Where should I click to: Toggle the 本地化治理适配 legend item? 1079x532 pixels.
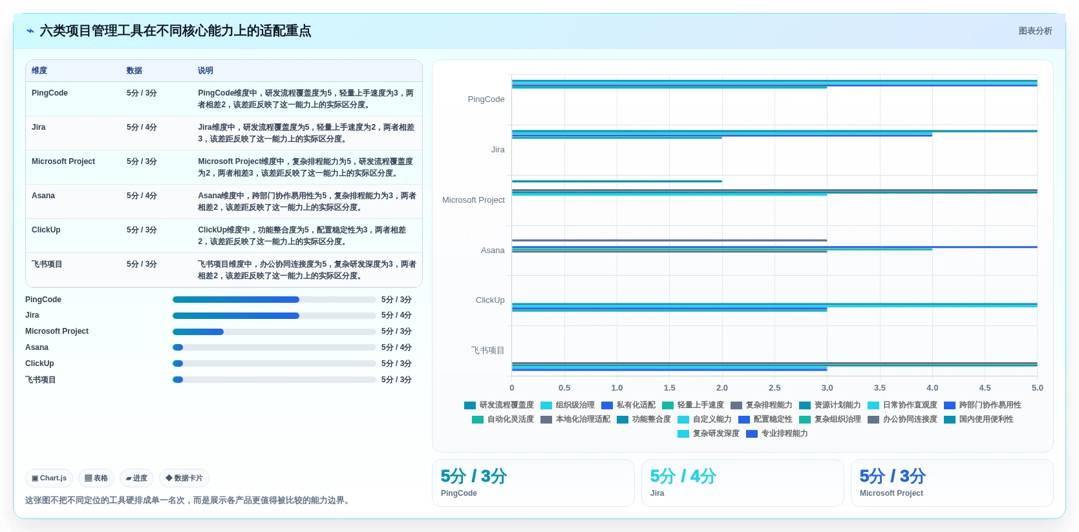(x=575, y=420)
